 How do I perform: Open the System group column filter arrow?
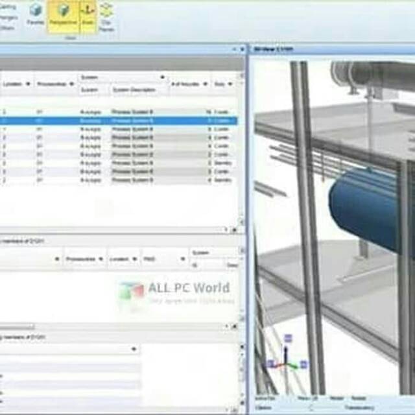click(x=163, y=77)
